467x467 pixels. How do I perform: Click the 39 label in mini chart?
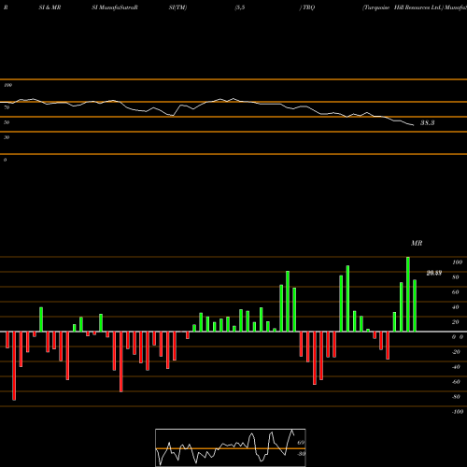[x=301, y=454]
